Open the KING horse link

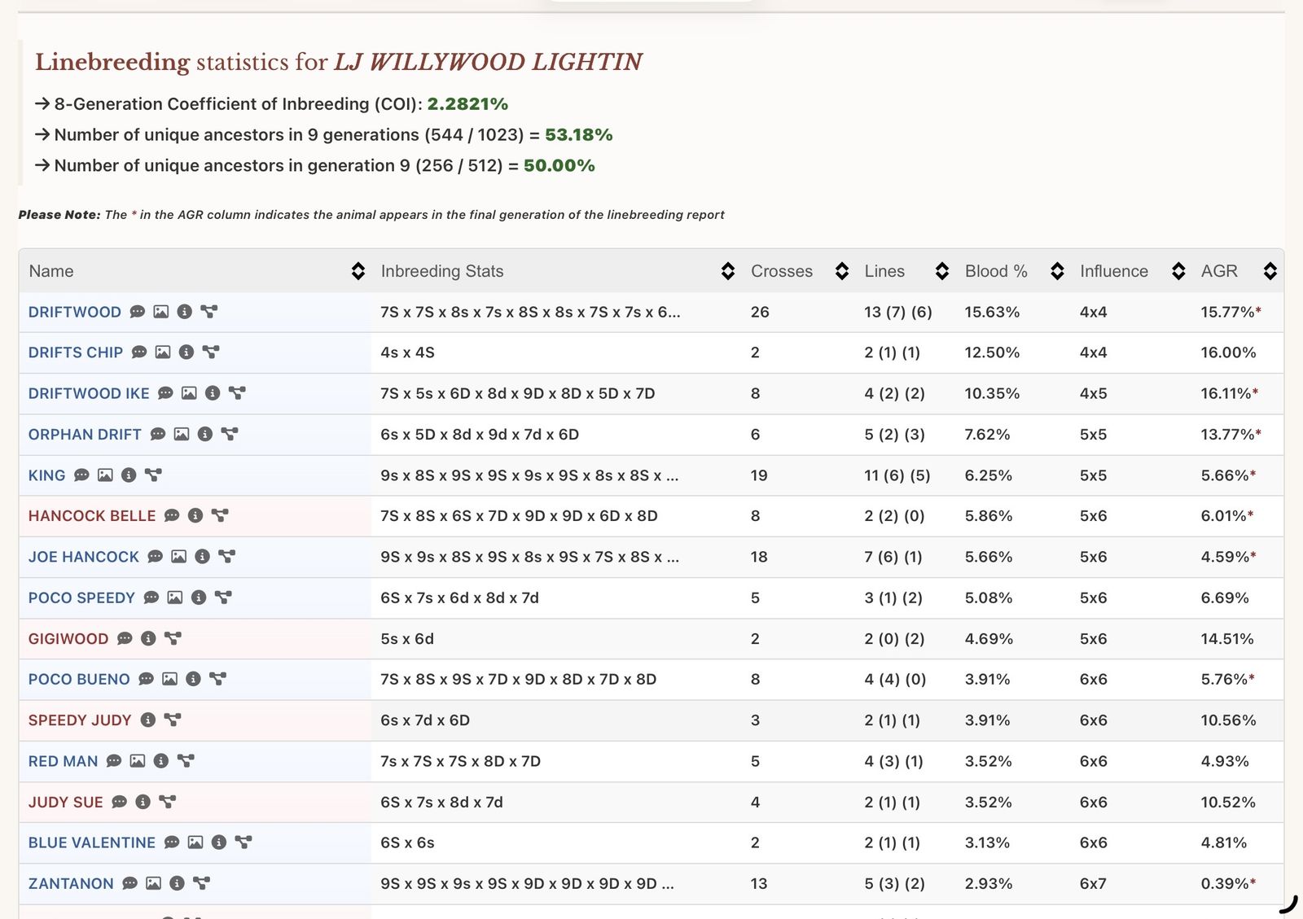point(46,475)
